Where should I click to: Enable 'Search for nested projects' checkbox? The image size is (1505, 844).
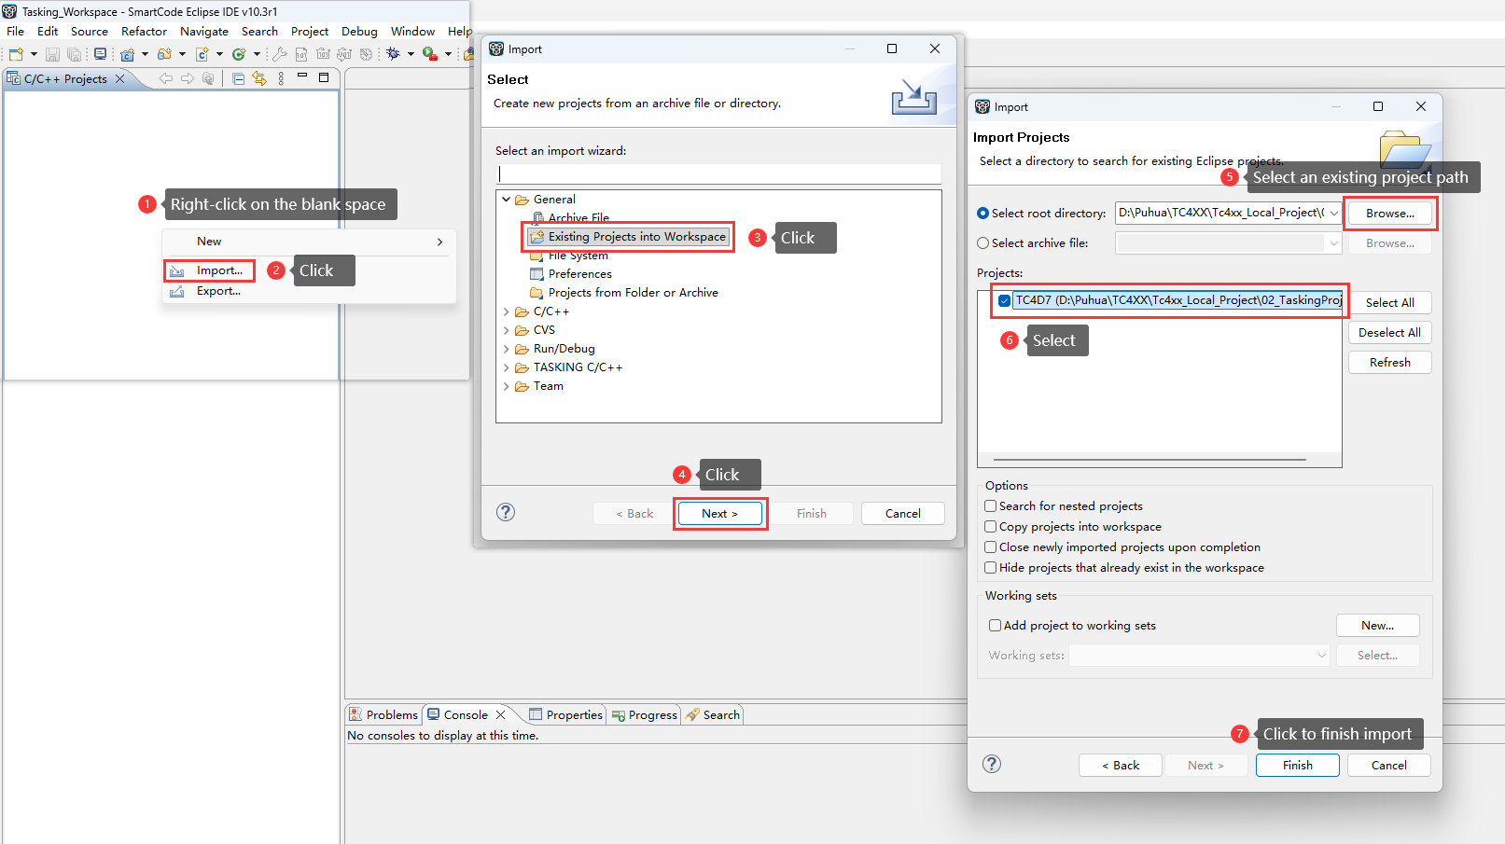[x=991, y=506]
